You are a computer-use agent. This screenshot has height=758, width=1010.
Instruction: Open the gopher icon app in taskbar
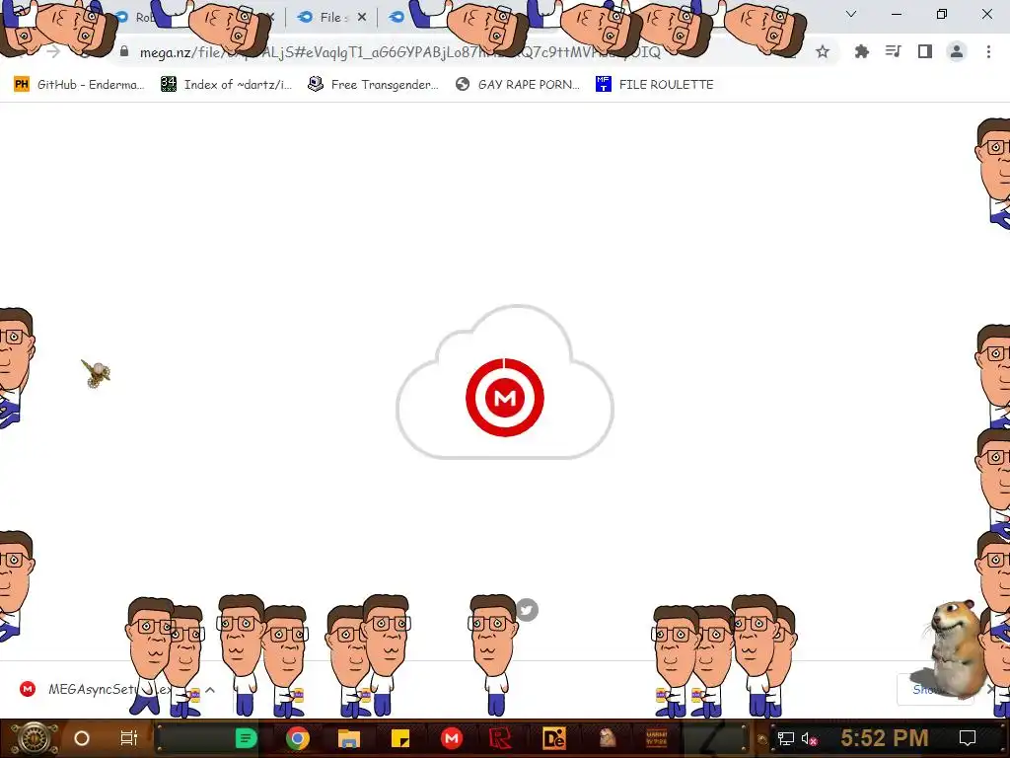coord(607,738)
